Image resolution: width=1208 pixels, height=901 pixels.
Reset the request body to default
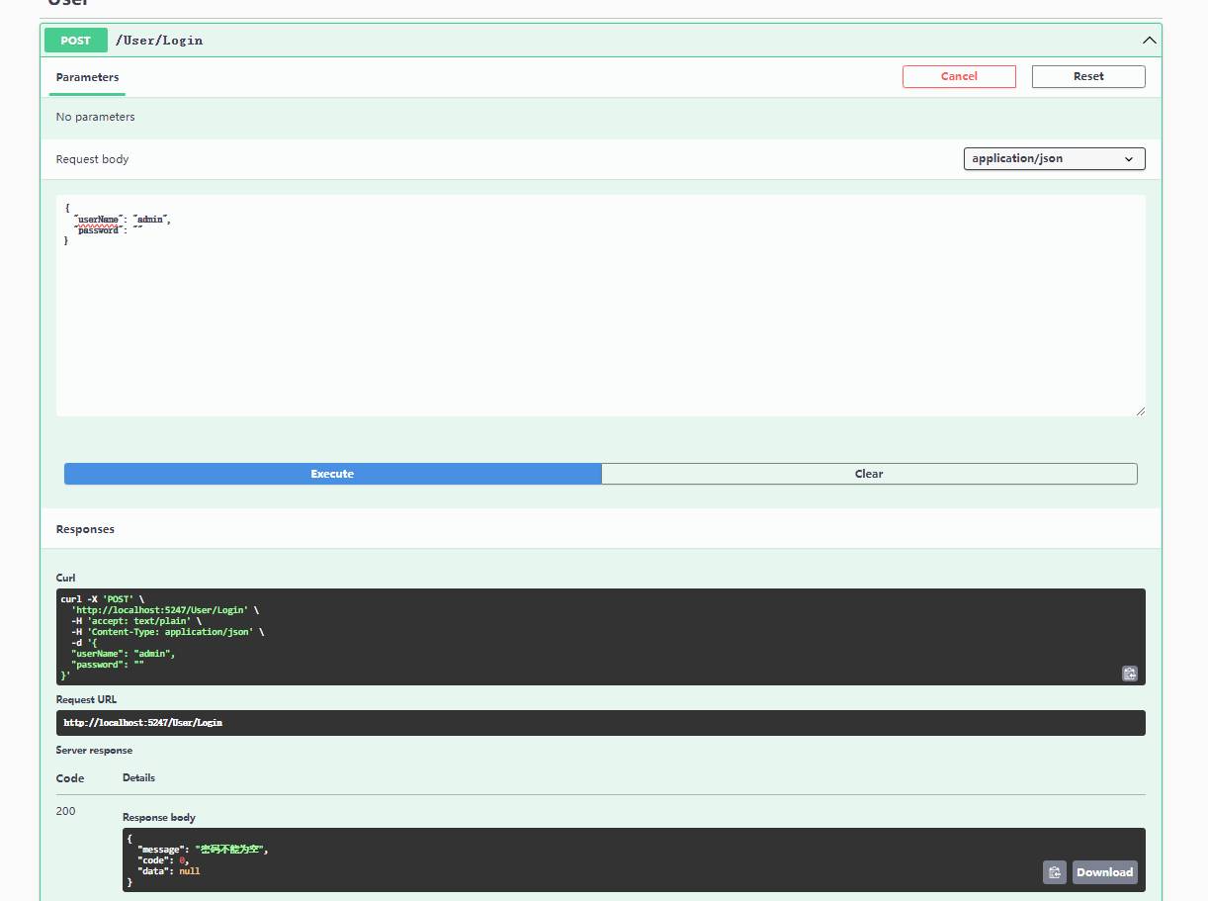[x=1087, y=76]
